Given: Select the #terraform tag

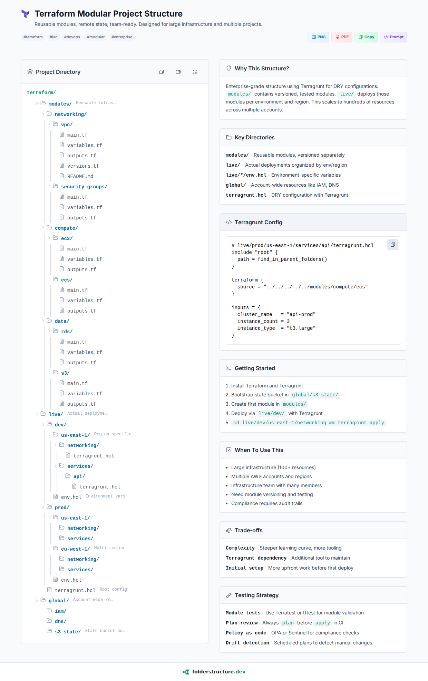Looking at the screenshot, I should point(33,37).
